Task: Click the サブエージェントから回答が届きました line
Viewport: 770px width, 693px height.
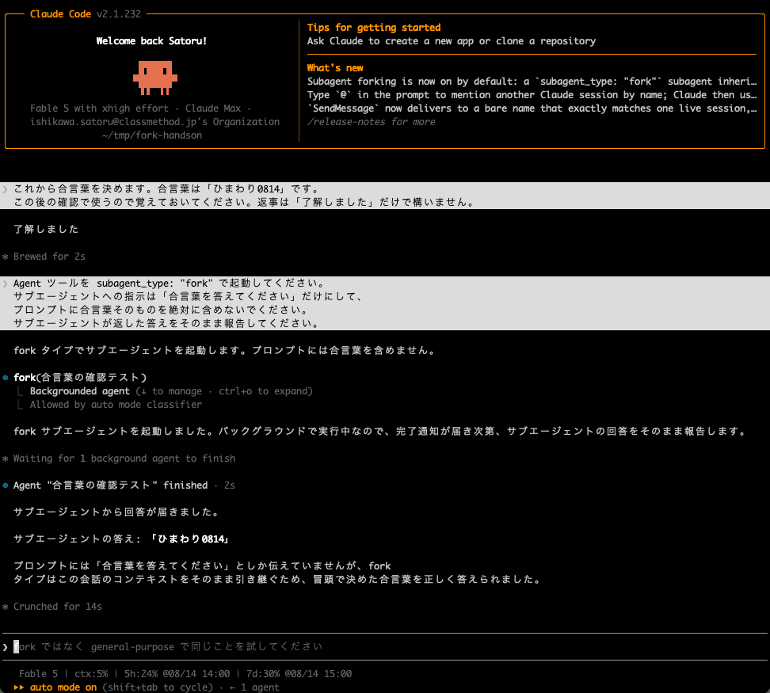Action: pos(116,512)
